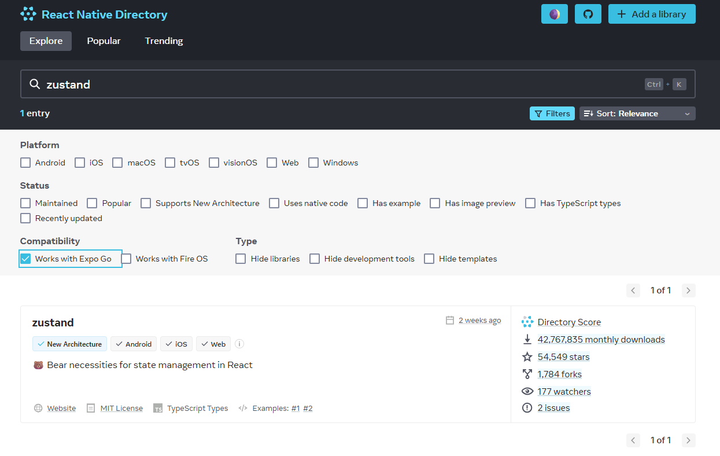
Task: Click the monthly downloads arrow icon
Action: click(527, 340)
